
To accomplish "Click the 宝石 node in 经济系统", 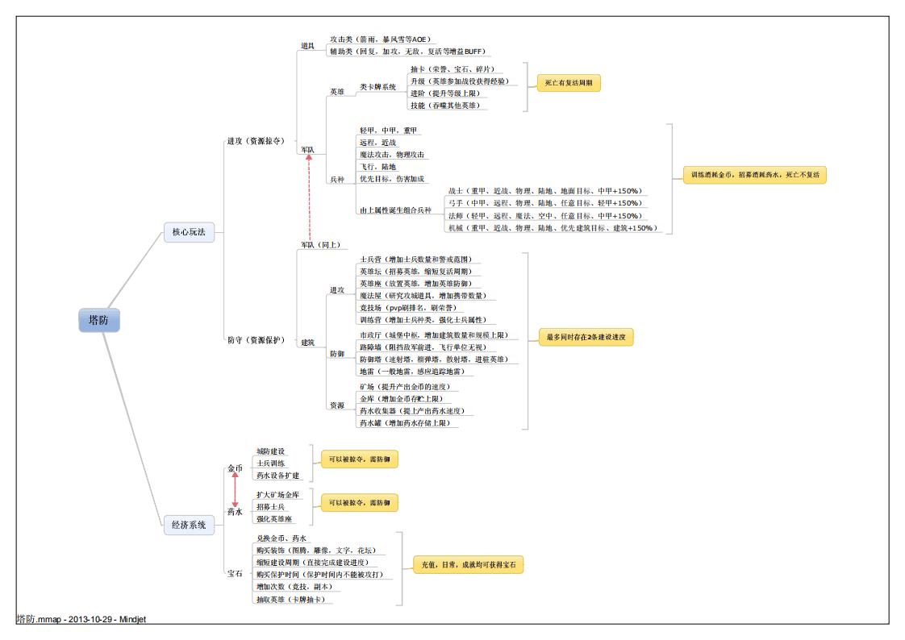I will (234, 572).
